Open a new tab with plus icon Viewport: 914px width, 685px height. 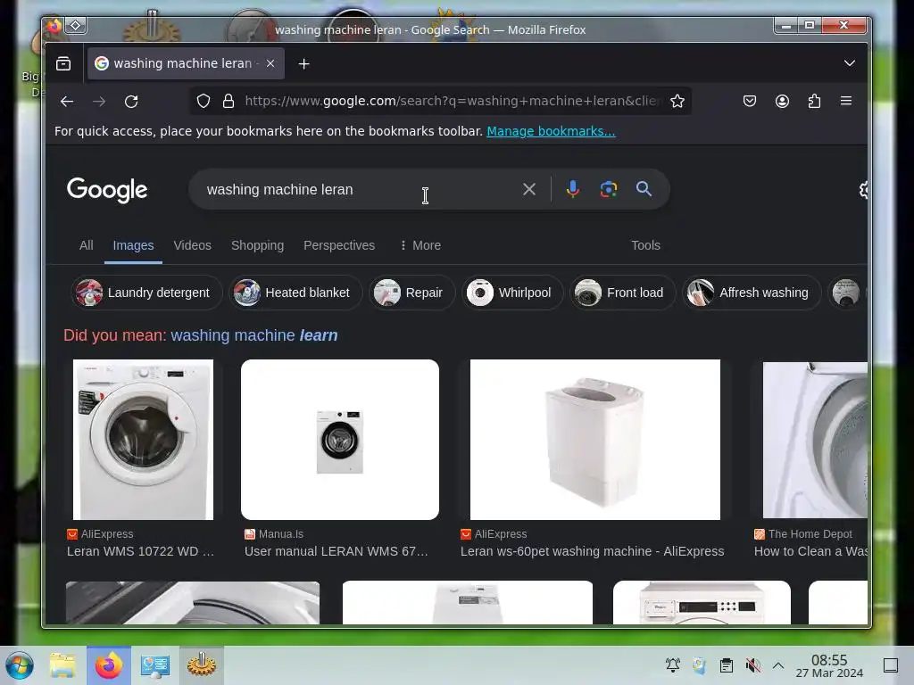point(303,63)
